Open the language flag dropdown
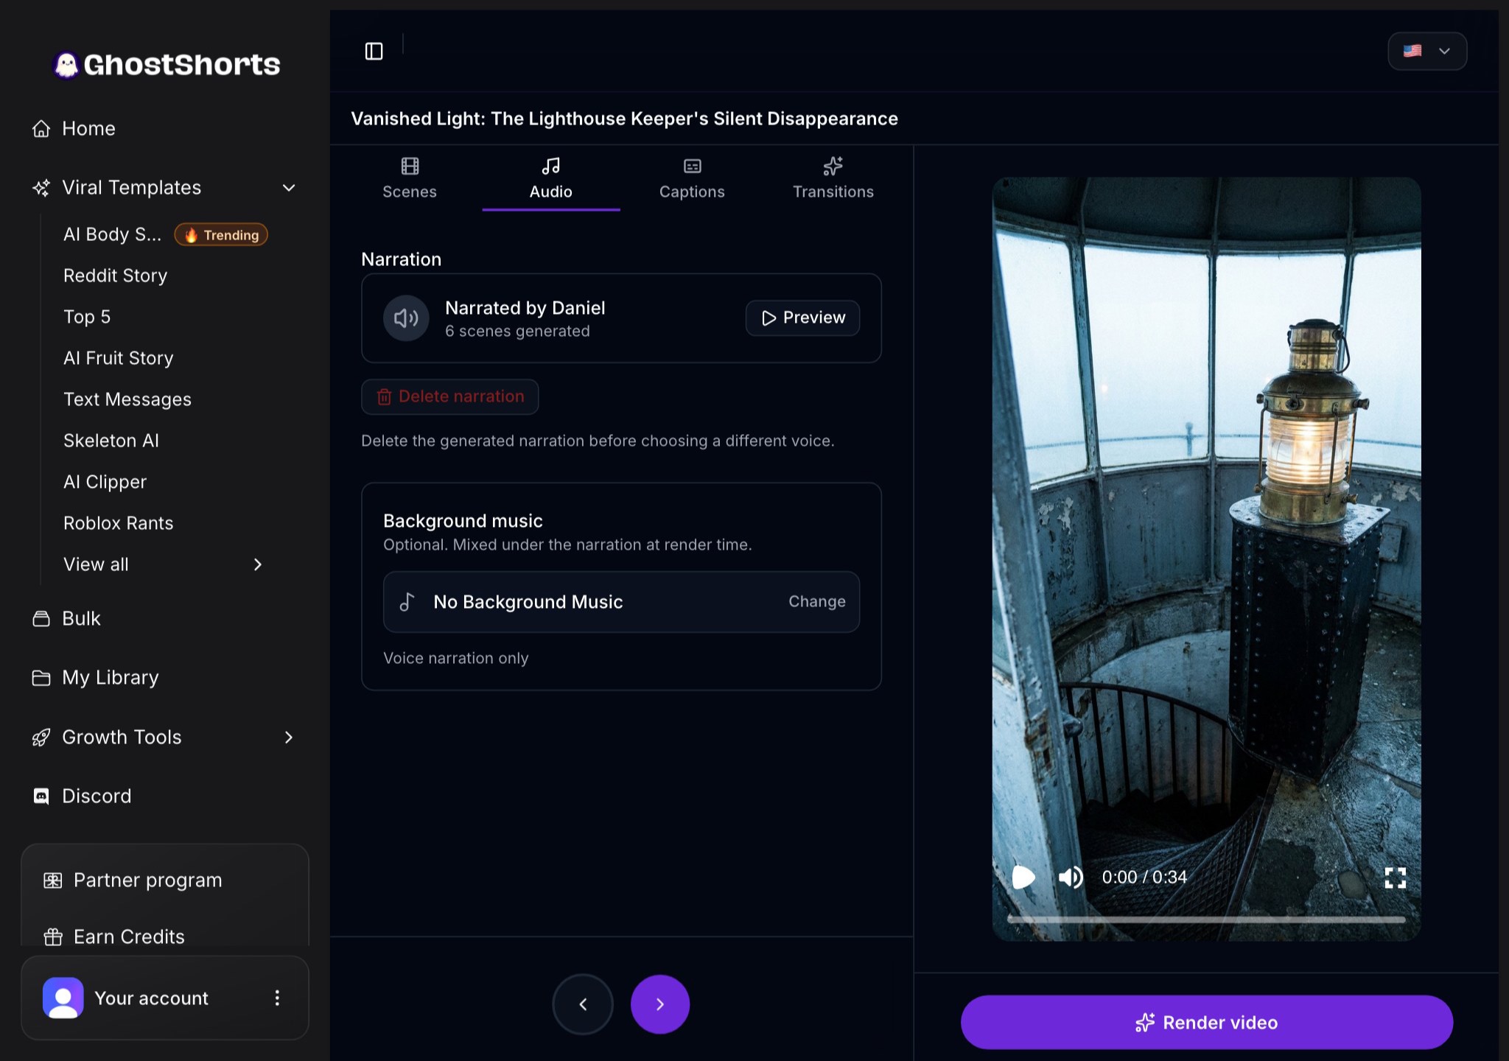Viewport: 1509px width, 1061px height. point(1427,51)
